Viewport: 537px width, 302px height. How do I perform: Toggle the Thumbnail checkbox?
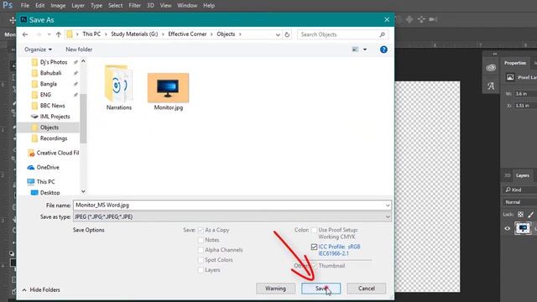tap(314, 266)
